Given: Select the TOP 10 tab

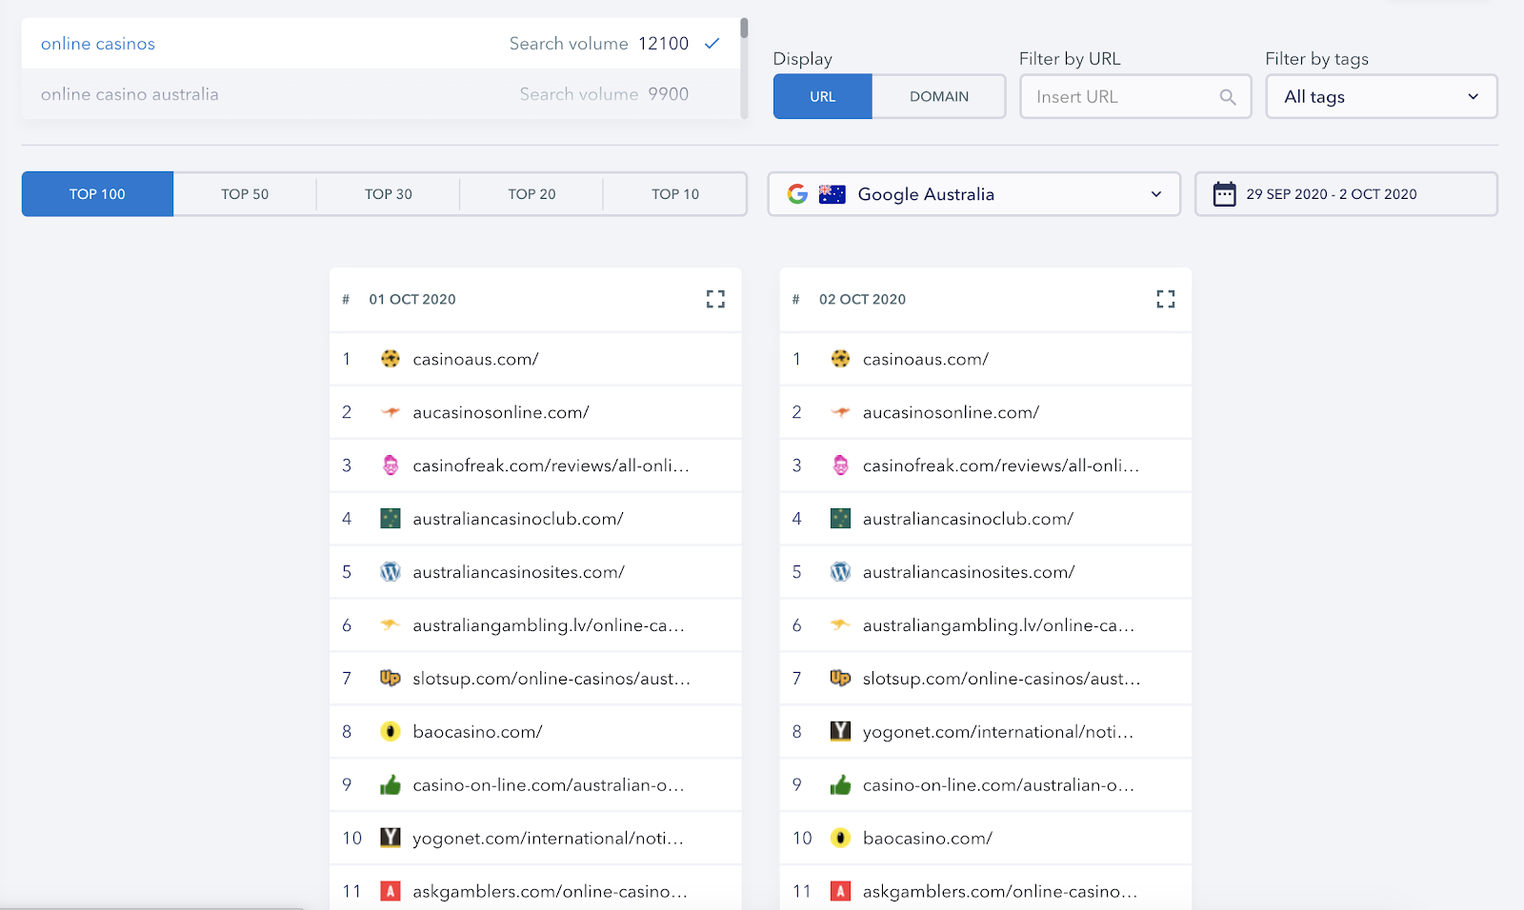Looking at the screenshot, I should 675,194.
